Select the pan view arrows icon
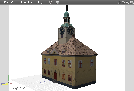 coord(119,2)
